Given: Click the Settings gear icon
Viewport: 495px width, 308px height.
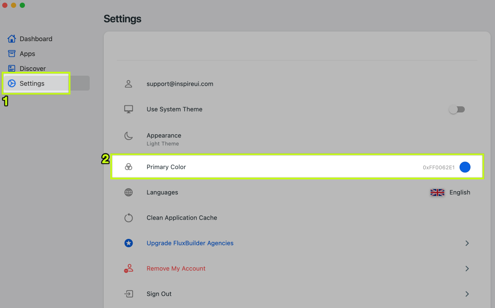Looking at the screenshot, I should point(12,84).
